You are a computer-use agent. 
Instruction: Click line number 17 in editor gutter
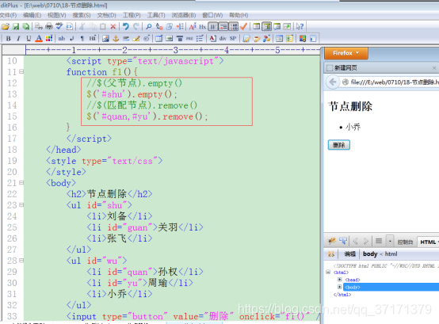click(x=12, y=139)
